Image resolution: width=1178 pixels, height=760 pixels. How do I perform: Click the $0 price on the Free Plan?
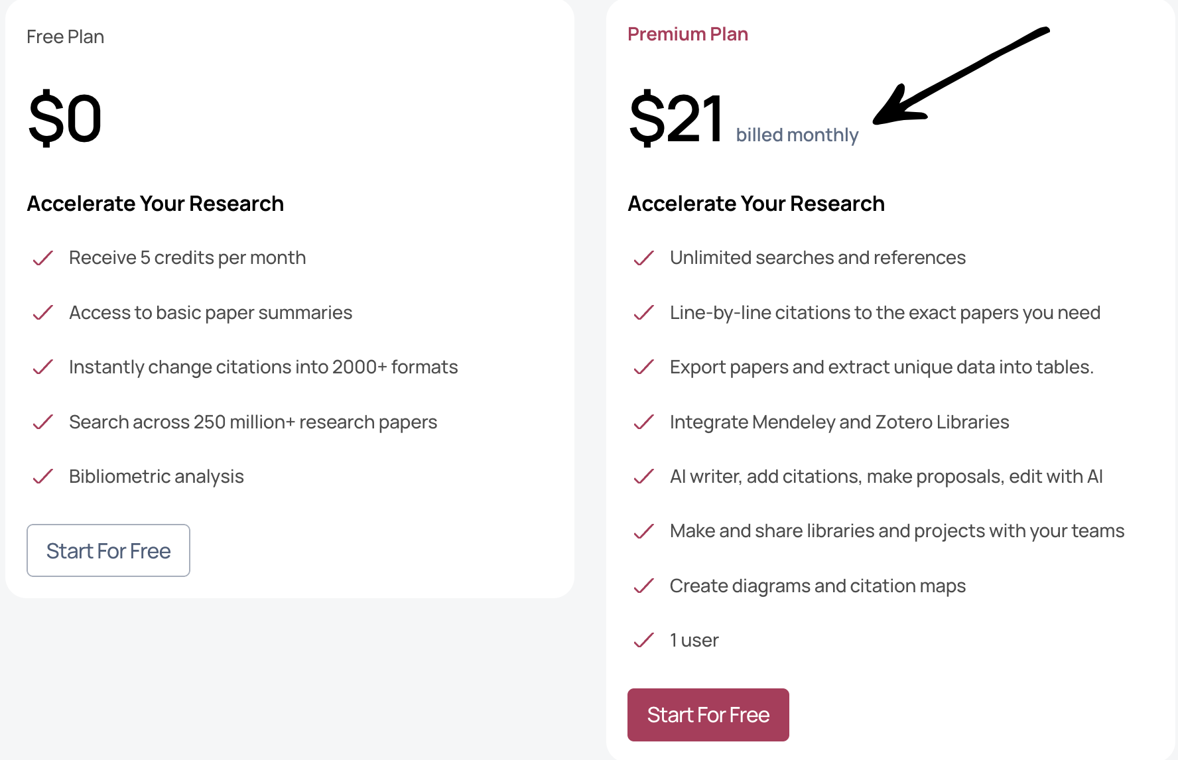pyautogui.click(x=64, y=118)
